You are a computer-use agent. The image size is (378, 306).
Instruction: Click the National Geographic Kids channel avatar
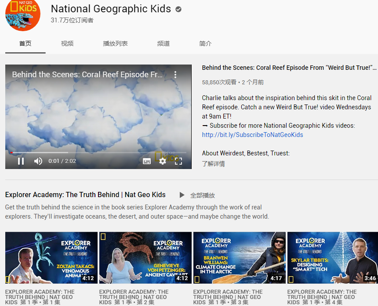tap(22, 16)
